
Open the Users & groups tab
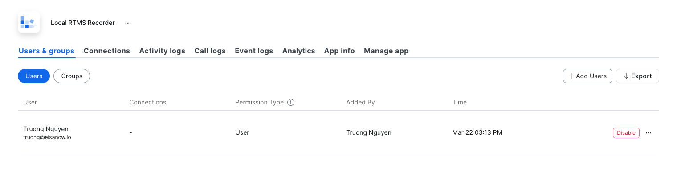pyautogui.click(x=46, y=51)
